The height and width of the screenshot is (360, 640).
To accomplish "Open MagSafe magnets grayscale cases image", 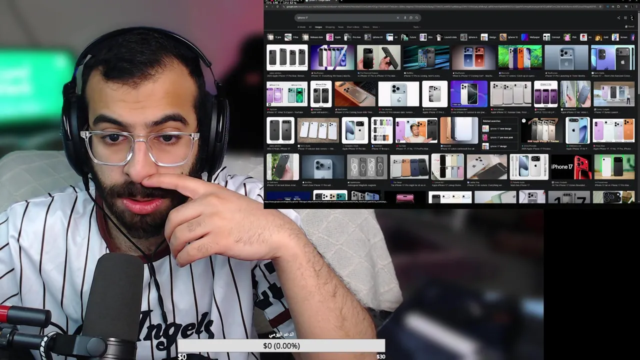I will click(367, 167).
